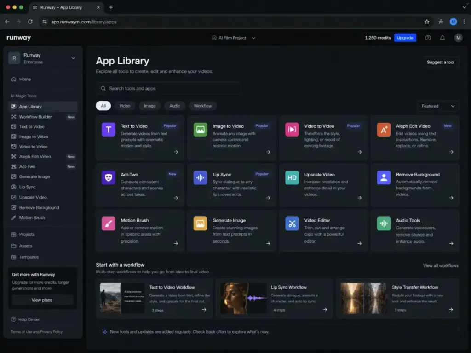The height and width of the screenshot is (353, 471).
Task: Open Assets in the sidebar
Action: (x=43, y=246)
